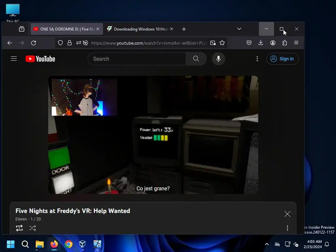Screen dimensions: 336x252
Task: Switch to Downloading Windows 10 tab
Action: [x=140, y=29]
